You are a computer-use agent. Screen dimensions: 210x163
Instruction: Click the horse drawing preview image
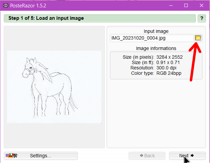click(x=54, y=87)
